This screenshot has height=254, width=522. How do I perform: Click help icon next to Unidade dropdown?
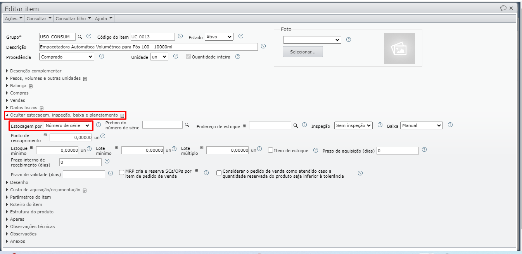coord(176,56)
